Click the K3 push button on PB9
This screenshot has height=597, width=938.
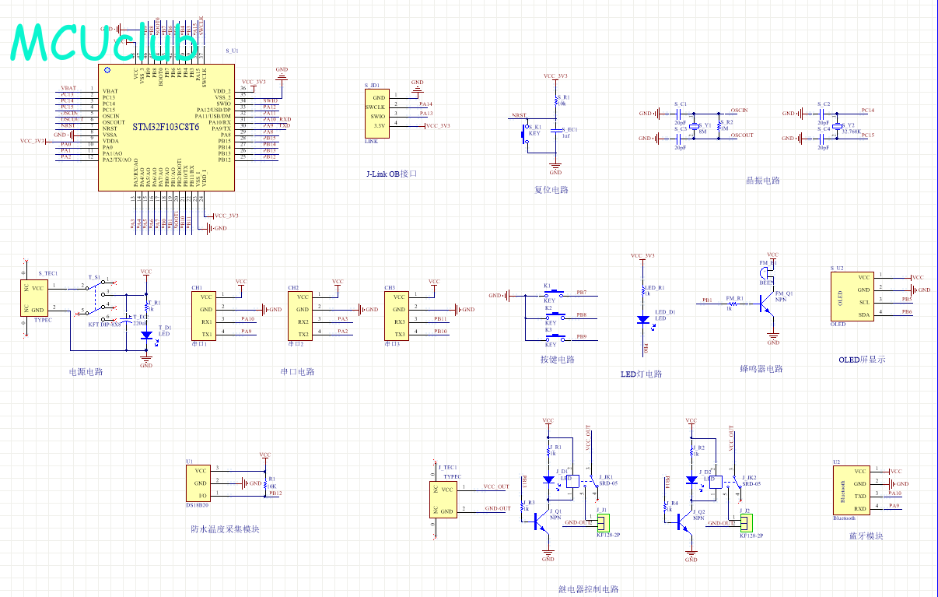[555, 340]
